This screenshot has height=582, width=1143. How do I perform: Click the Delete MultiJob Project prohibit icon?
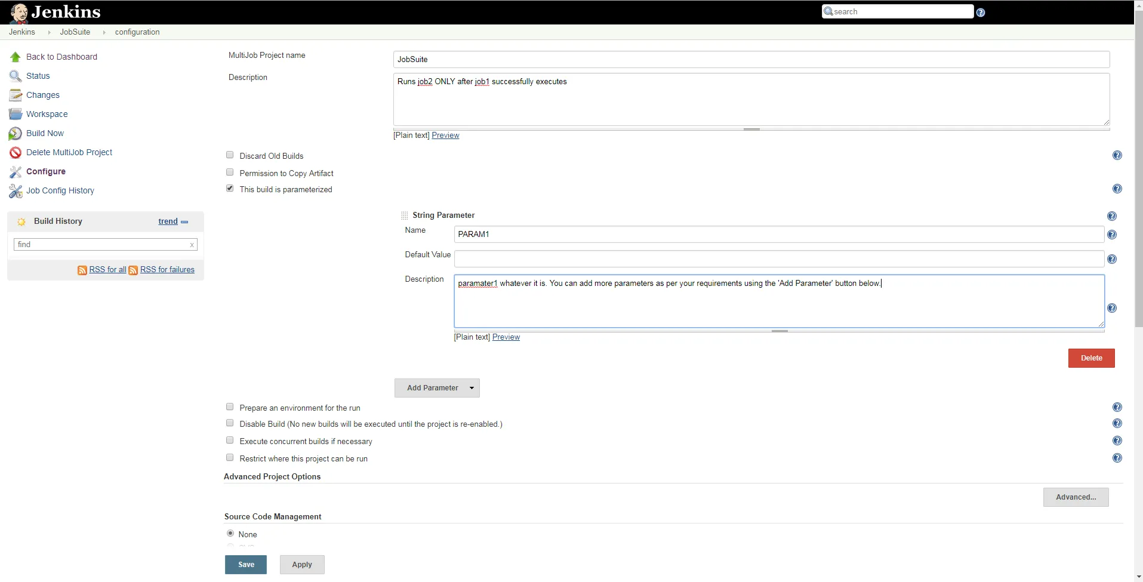pos(16,153)
